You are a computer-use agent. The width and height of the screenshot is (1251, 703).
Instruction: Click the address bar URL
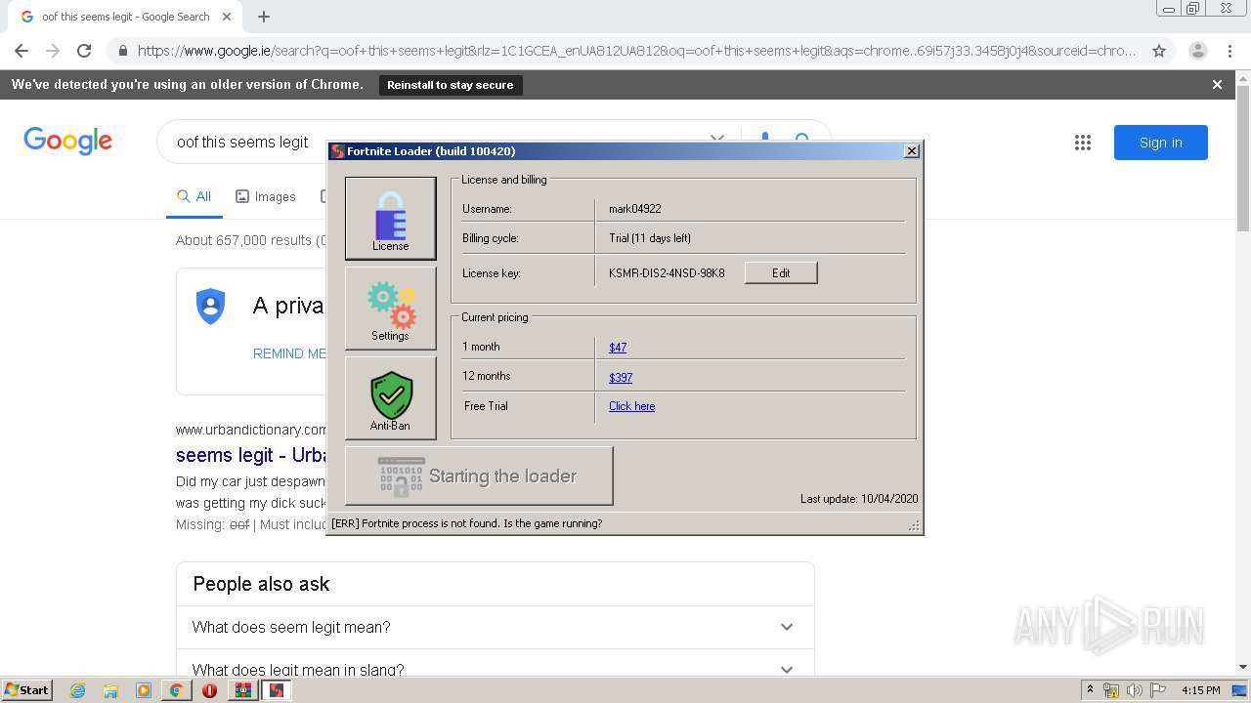tap(636, 51)
